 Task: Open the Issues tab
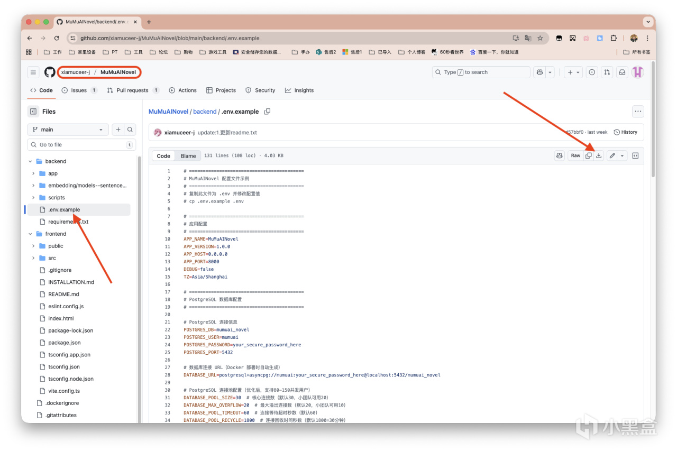point(79,90)
